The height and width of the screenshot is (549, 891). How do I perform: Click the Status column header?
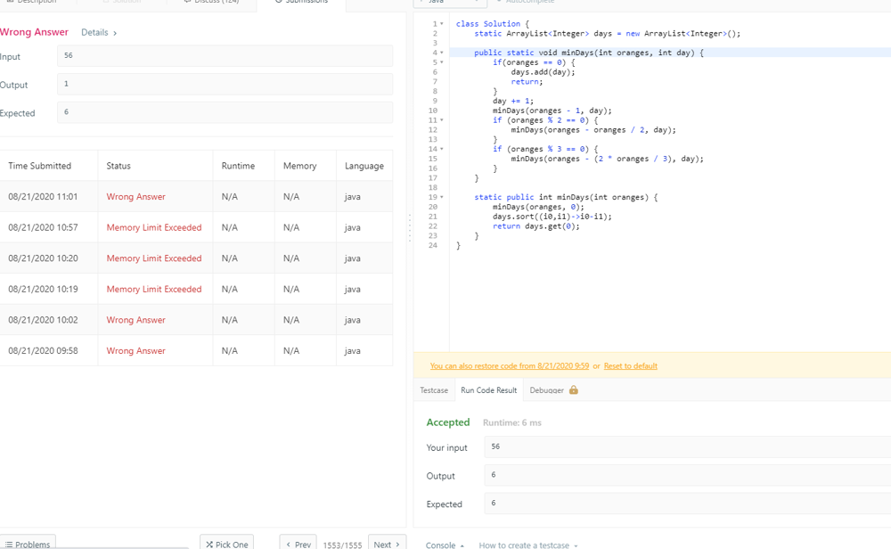119,166
